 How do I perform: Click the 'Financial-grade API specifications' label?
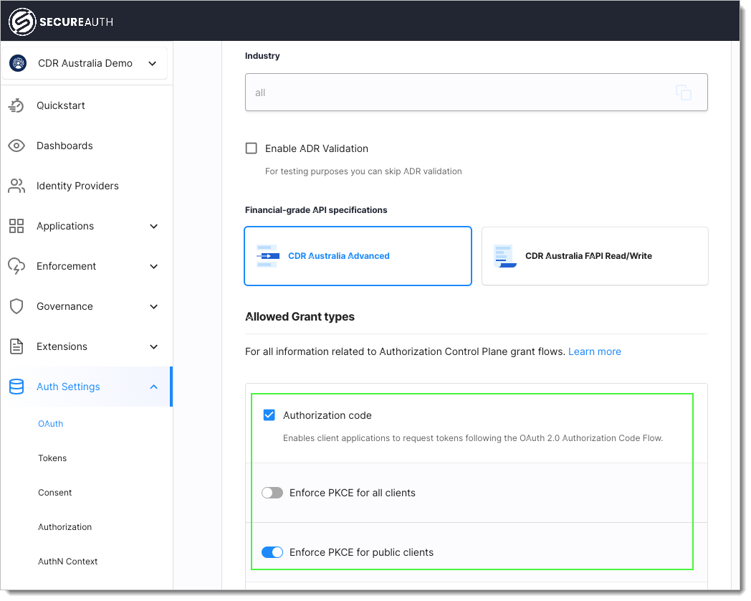316,210
